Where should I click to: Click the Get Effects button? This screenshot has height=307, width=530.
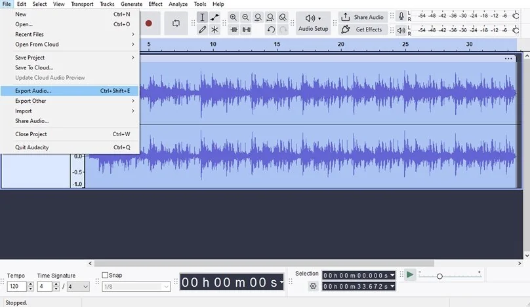tap(363, 29)
